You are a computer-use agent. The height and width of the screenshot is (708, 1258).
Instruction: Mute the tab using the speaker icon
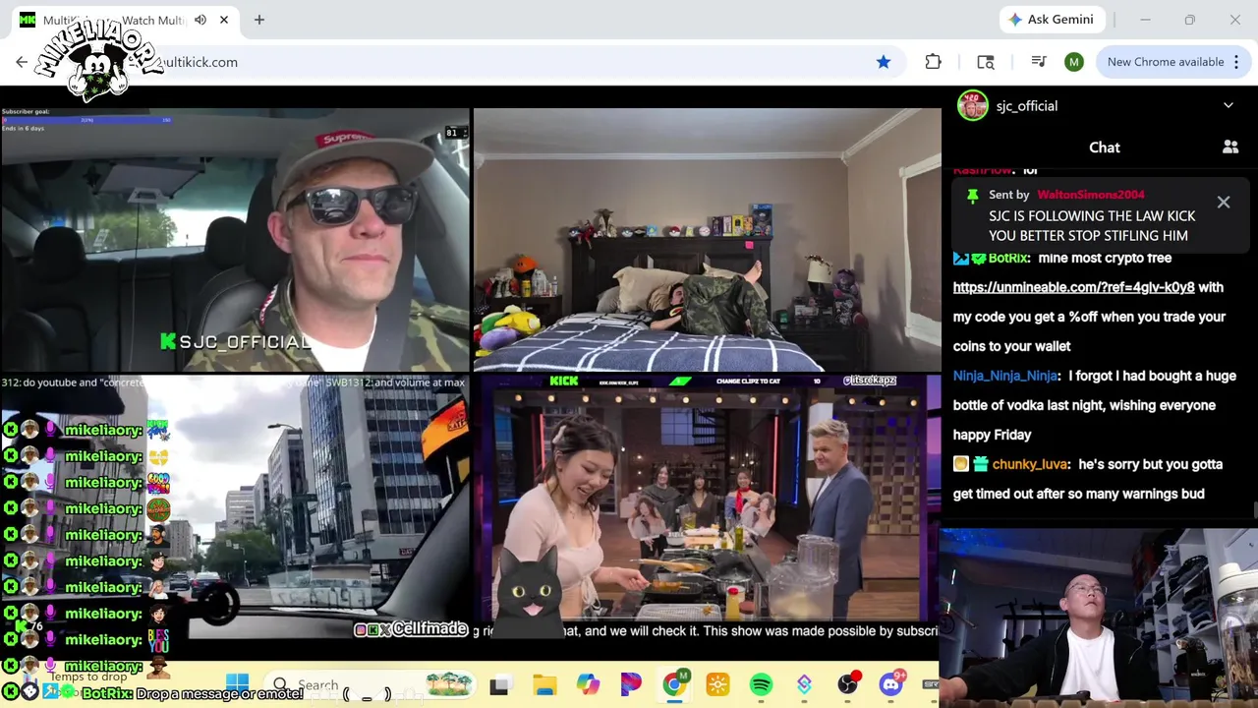[200, 20]
